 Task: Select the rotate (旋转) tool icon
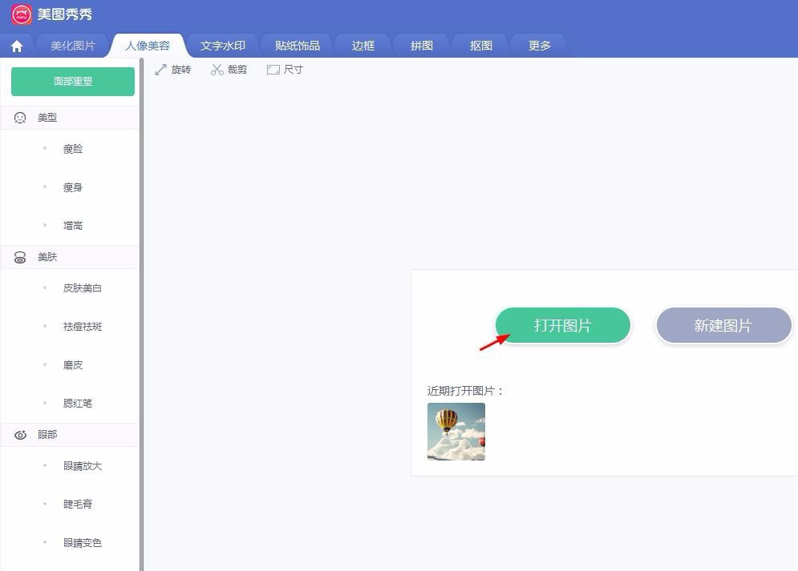click(161, 70)
